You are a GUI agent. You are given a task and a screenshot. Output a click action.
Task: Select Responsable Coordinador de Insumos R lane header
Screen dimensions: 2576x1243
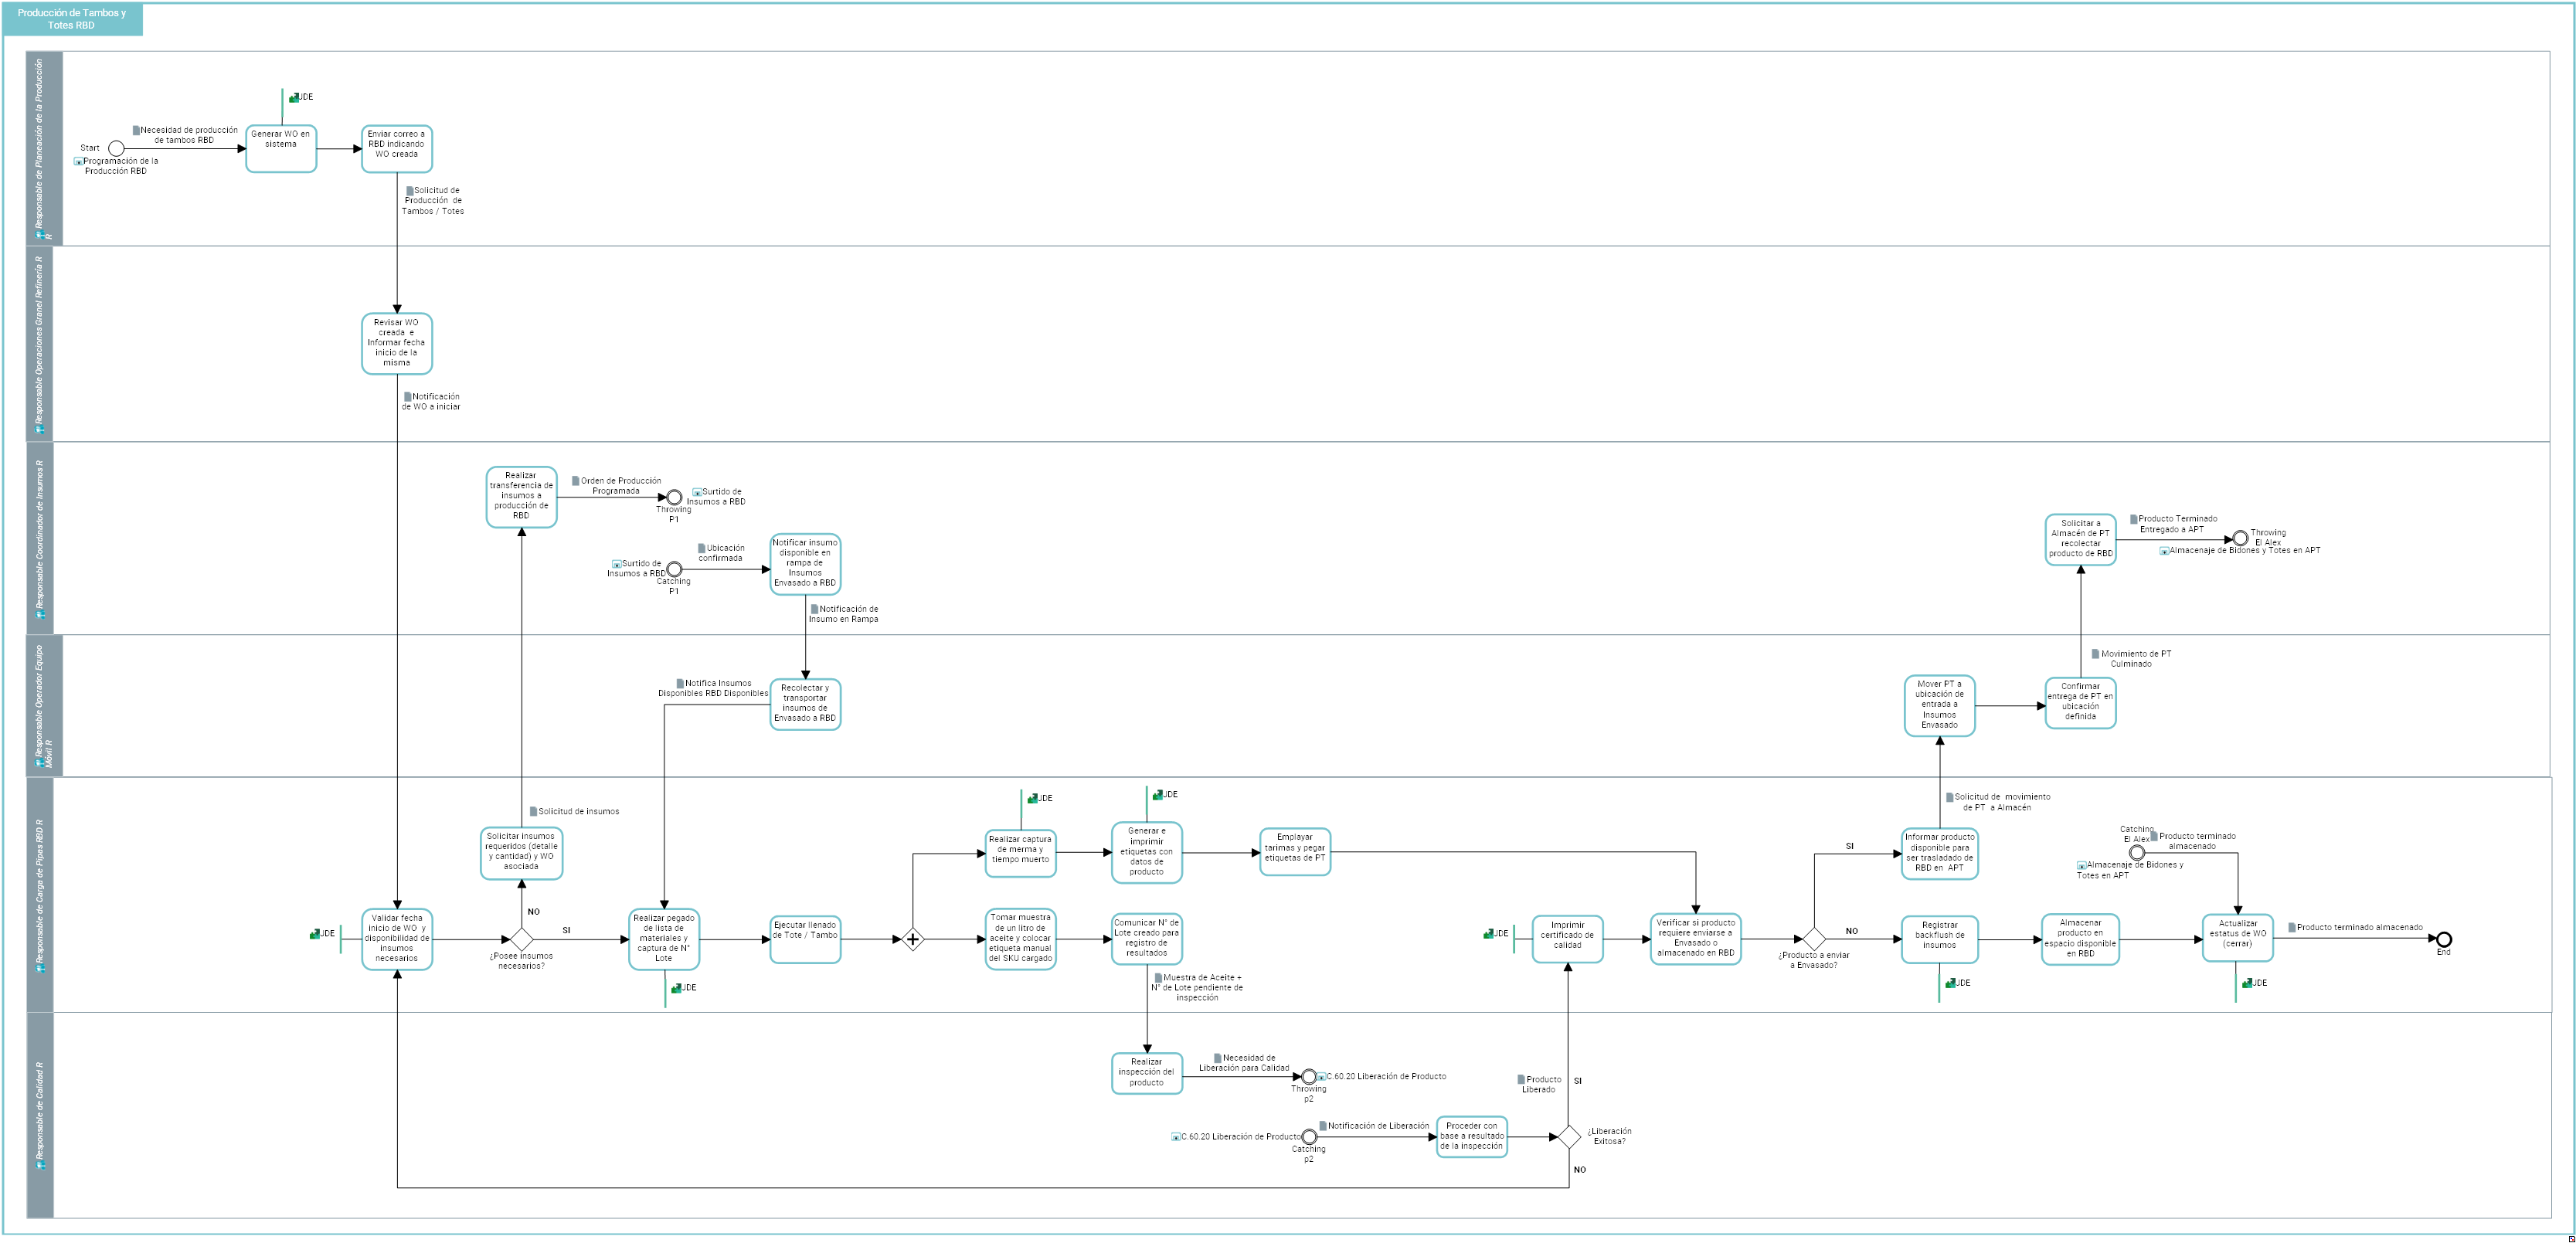(40, 538)
